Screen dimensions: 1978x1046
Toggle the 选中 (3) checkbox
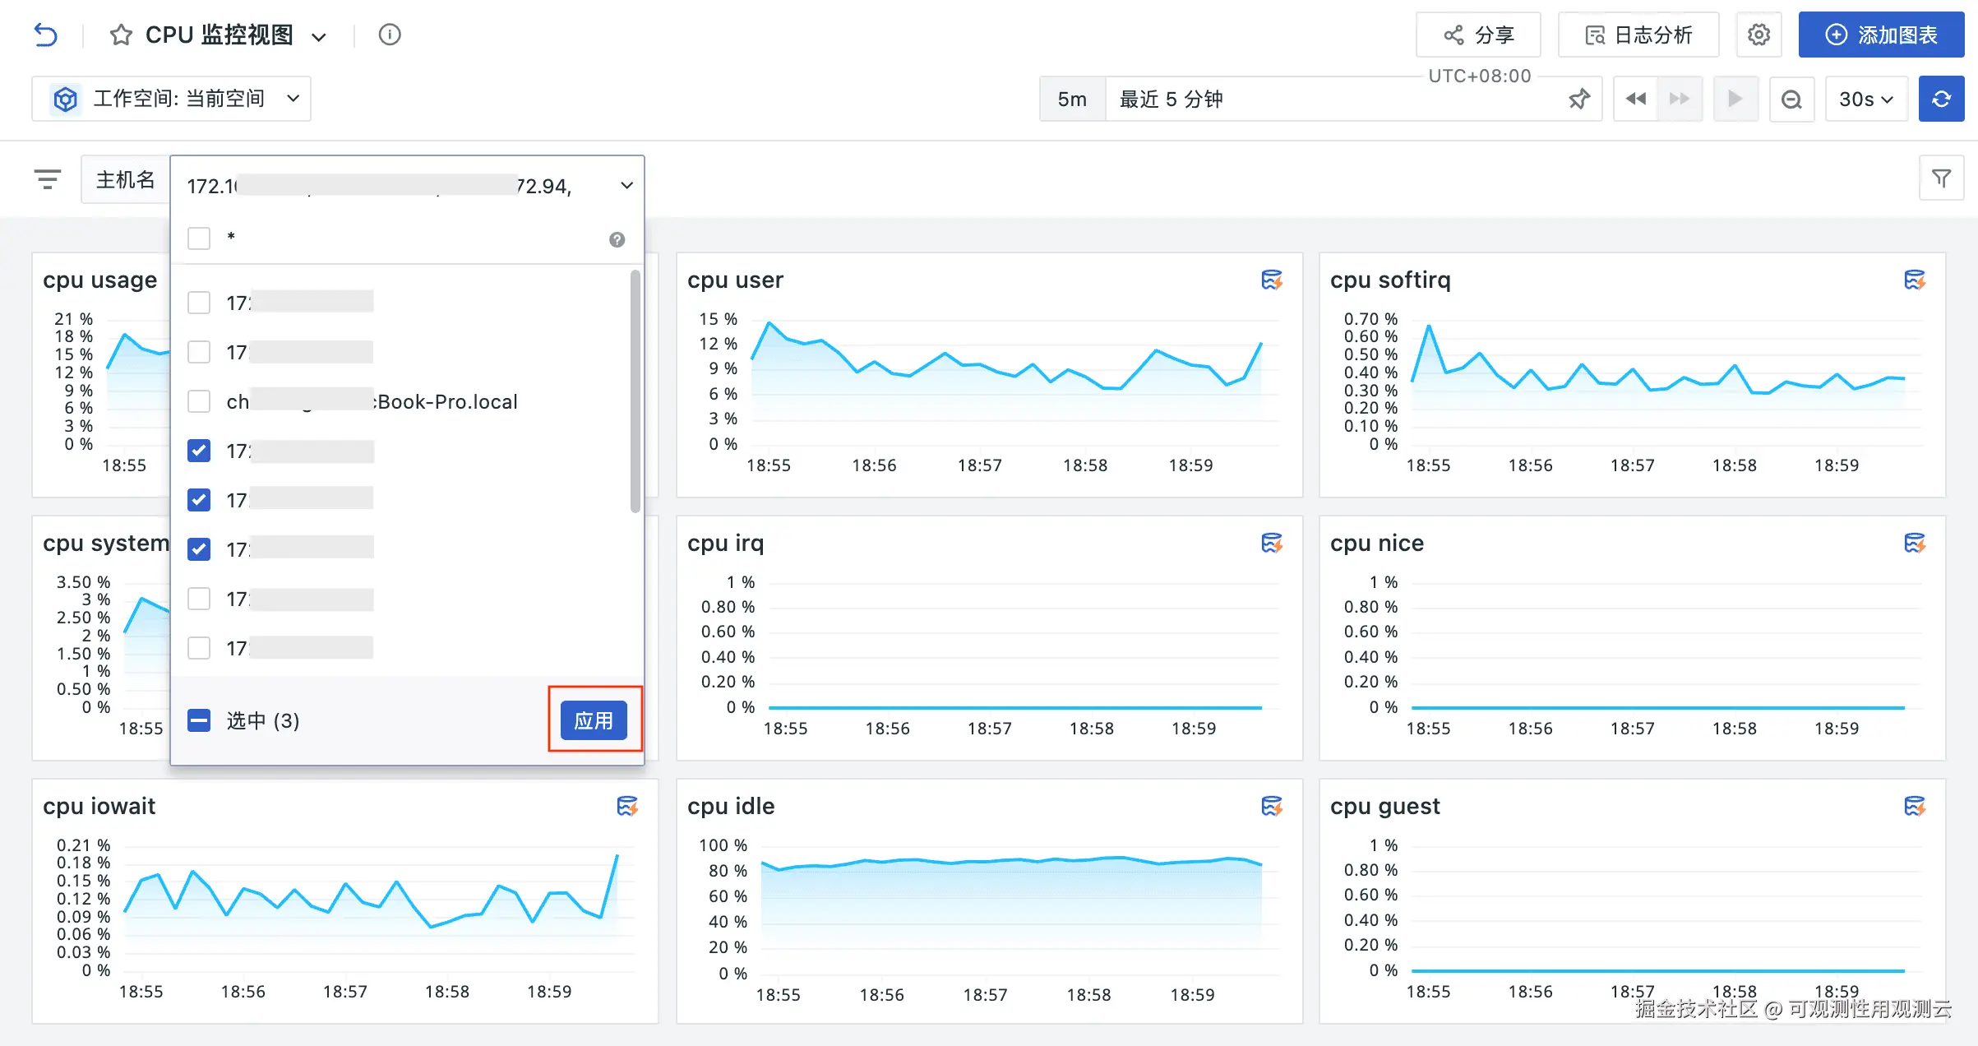click(199, 720)
